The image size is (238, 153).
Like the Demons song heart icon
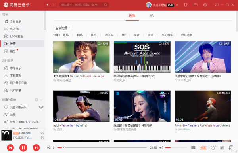click(42, 133)
